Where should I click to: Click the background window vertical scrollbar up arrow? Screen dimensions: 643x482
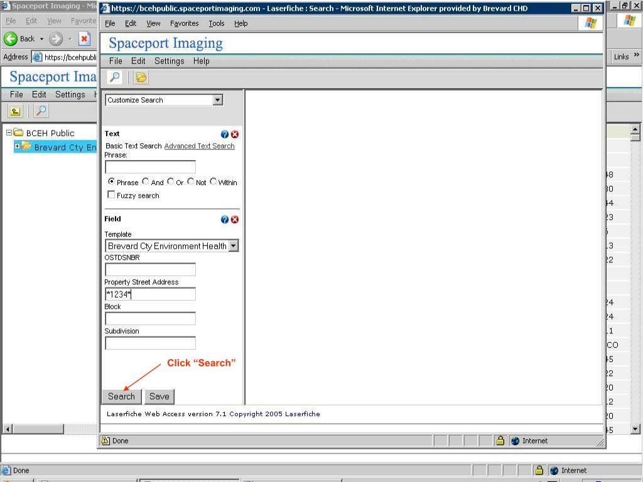pos(635,129)
